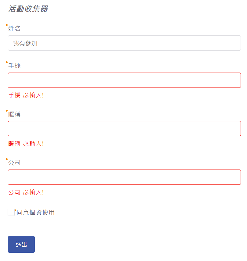Screen dimensions: 247x261
Task: Click the orange required dot beside 暱稱
Action: (7, 111)
